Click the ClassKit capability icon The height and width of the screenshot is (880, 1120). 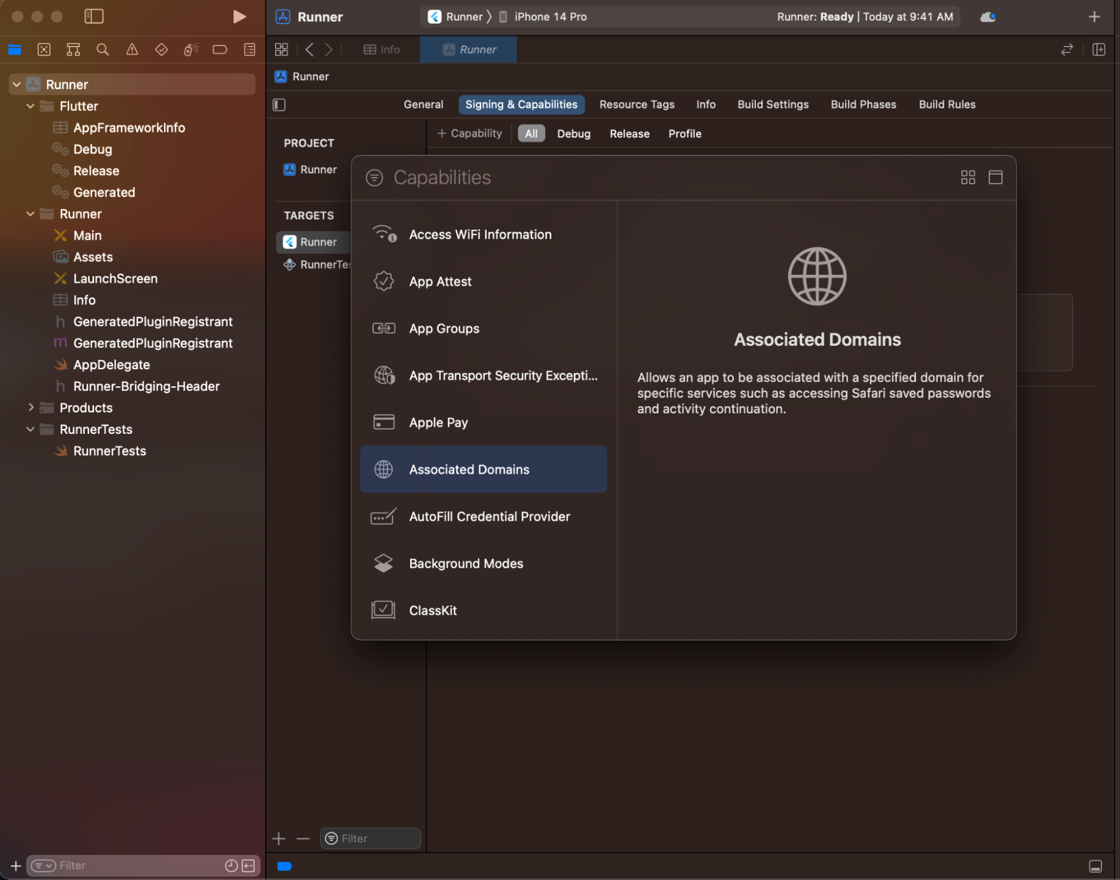coord(382,610)
